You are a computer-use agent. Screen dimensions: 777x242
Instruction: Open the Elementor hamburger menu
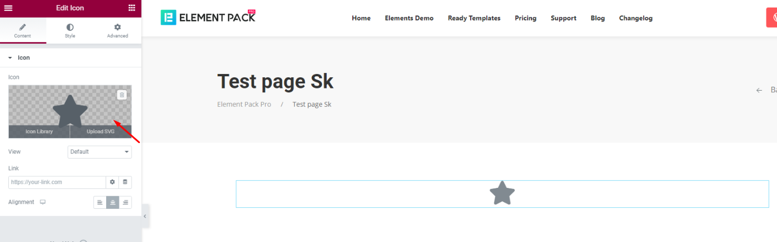tap(8, 8)
